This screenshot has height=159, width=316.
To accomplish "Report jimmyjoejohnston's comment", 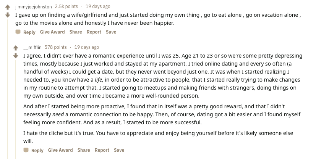I will (94, 32).
